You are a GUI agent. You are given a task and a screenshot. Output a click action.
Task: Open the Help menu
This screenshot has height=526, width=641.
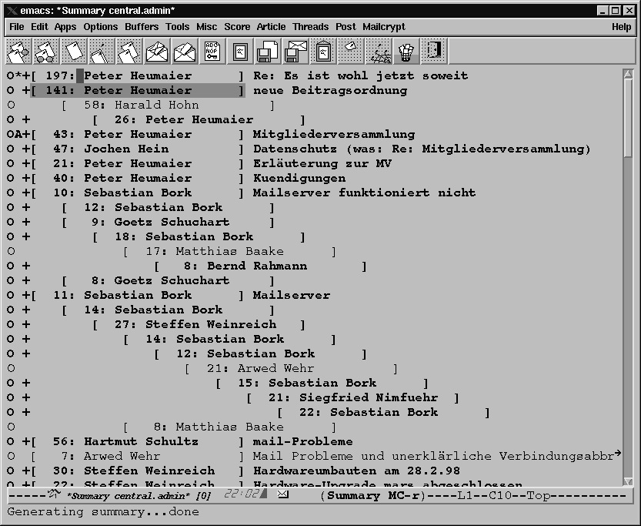tap(621, 27)
